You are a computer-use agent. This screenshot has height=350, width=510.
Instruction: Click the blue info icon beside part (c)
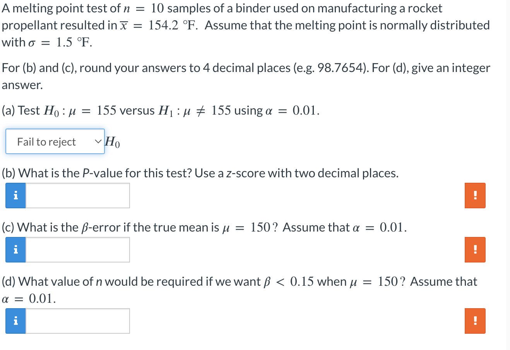[15, 250]
